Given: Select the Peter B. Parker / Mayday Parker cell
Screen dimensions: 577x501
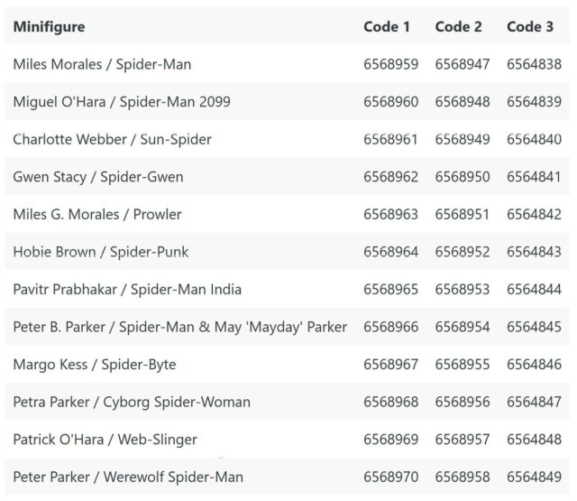Looking at the screenshot, I should coord(180,327).
